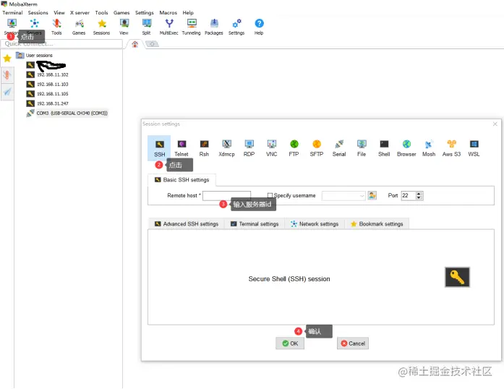Viewport: 504px width, 389px height.
Task: Select the Browser session type
Action: (x=406, y=148)
